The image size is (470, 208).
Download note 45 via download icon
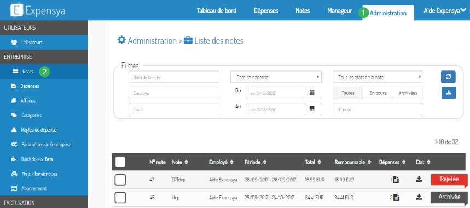(x=419, y=197)
